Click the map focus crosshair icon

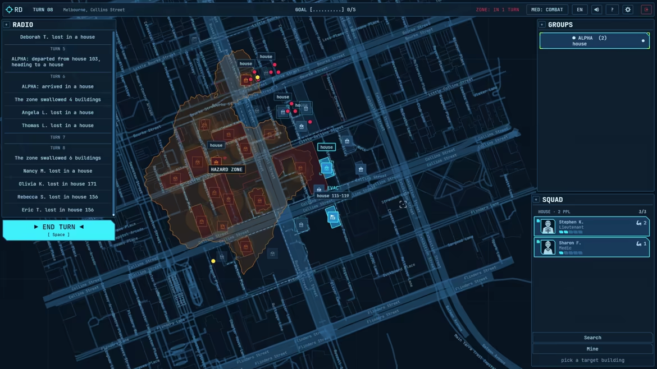pyautogui.click(x=403, y=204)
